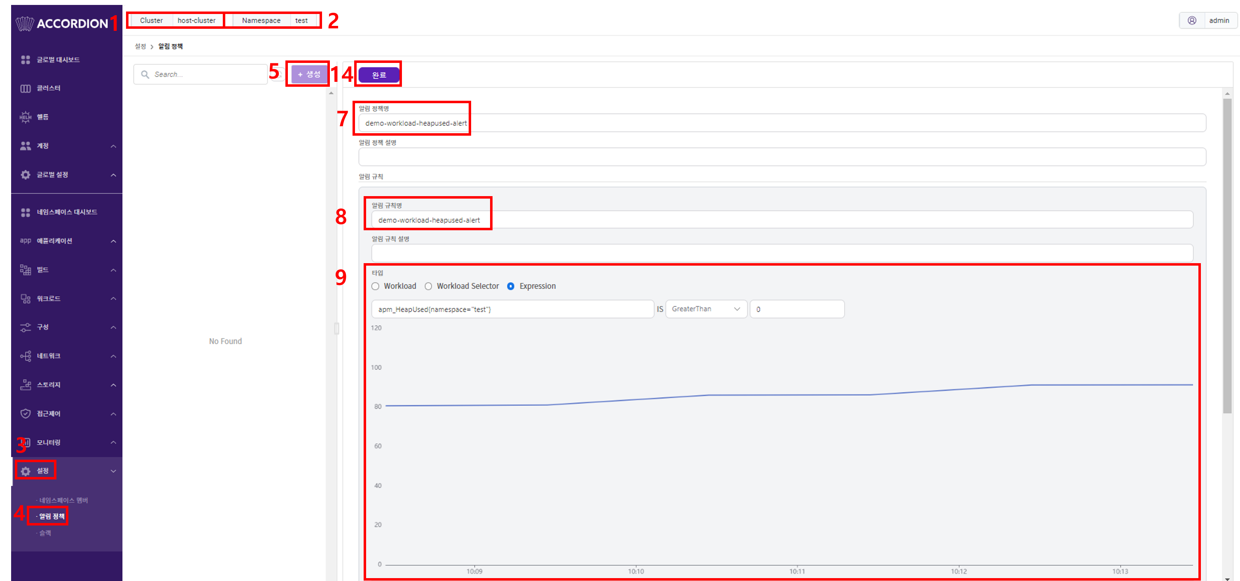This screenshot has width=1240, height=581.
Task: Select the storage icon in sidebar
Action: tap(26, 384)
